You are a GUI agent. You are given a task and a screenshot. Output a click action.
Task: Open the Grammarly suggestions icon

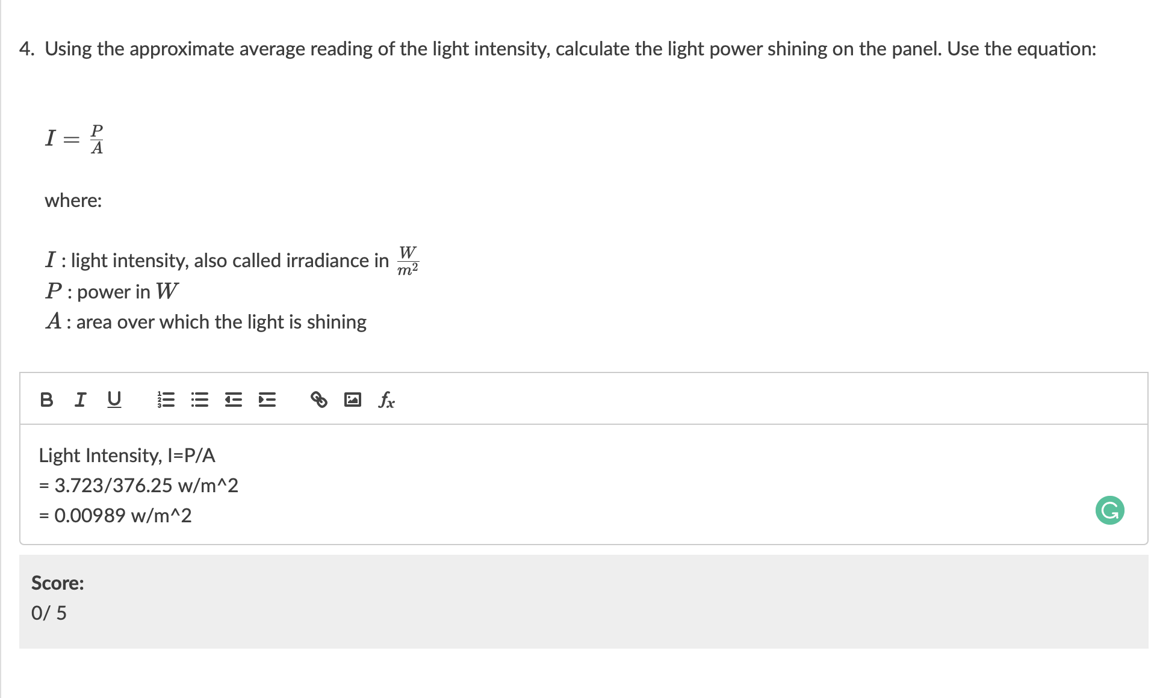(x=1111, y=510)
